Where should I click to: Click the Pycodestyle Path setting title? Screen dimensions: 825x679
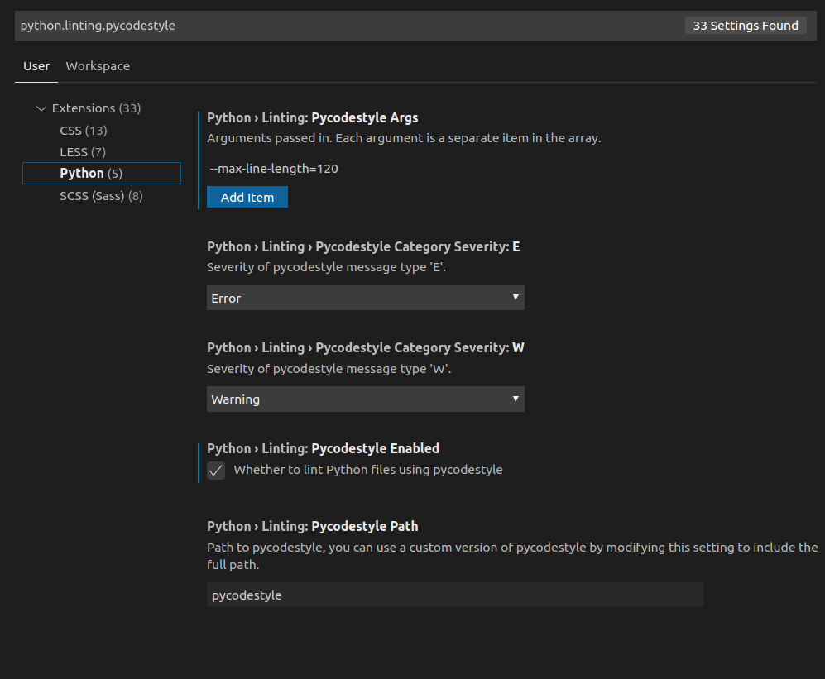312,526
